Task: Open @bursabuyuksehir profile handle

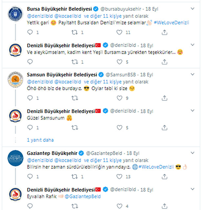Action: [x=121, y=9]
